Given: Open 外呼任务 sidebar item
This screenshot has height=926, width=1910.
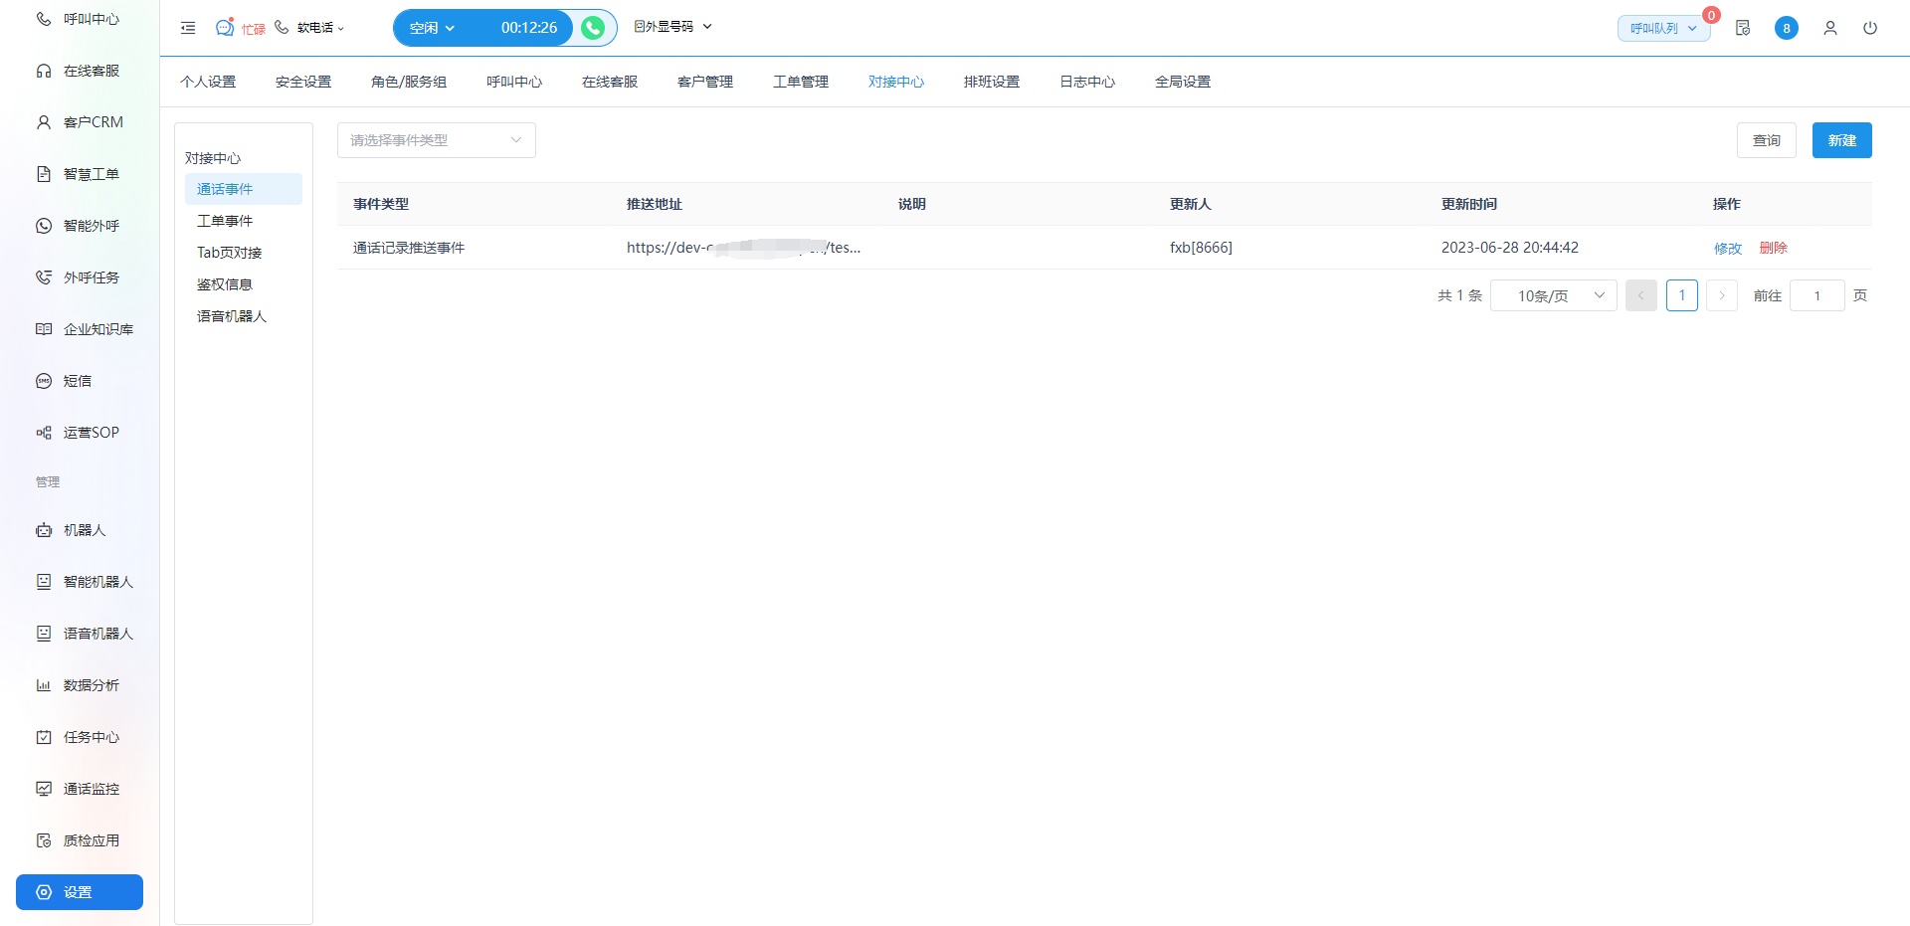Looking at the screenshot, I should [80, 278].
